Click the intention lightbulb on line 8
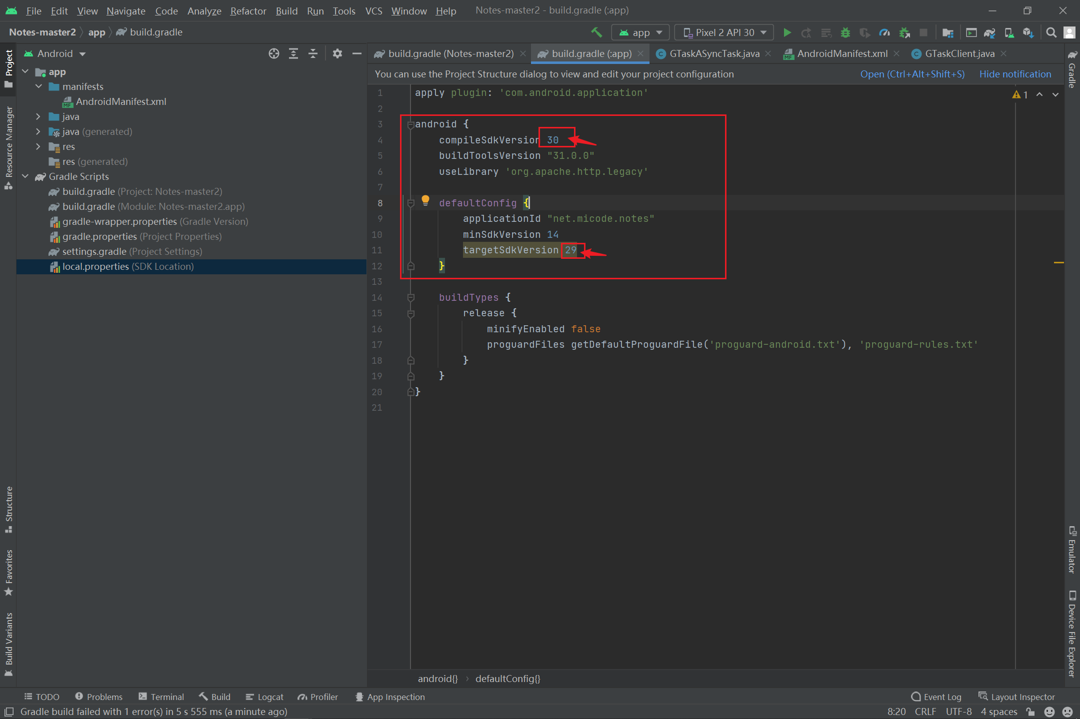The width and height of the screenshot is (1080, 719). [x=425, y=201]
